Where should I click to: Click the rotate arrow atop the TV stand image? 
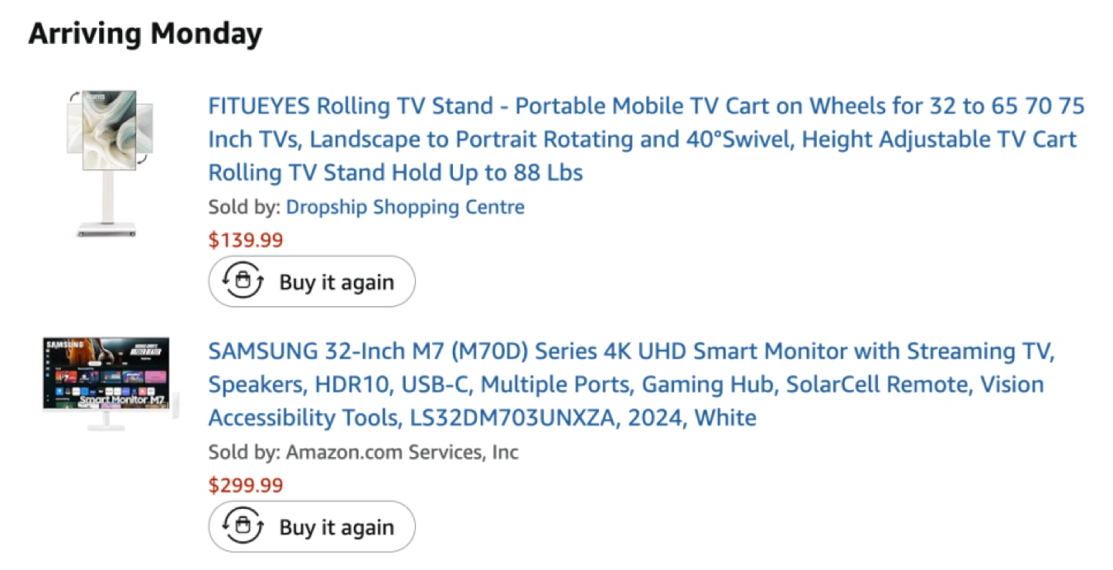[x=73, y=96]
